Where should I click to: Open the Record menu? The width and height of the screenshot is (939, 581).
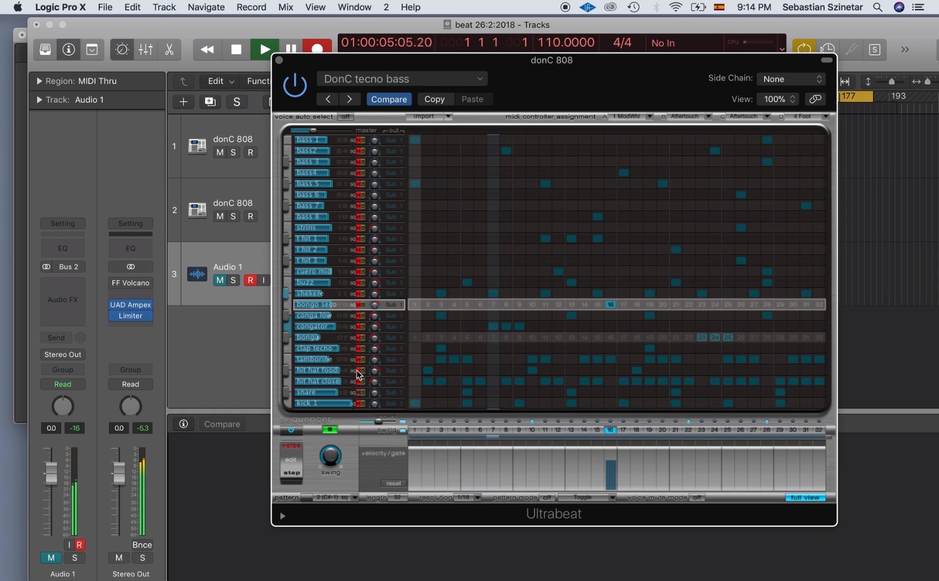(x=251, y=7)
